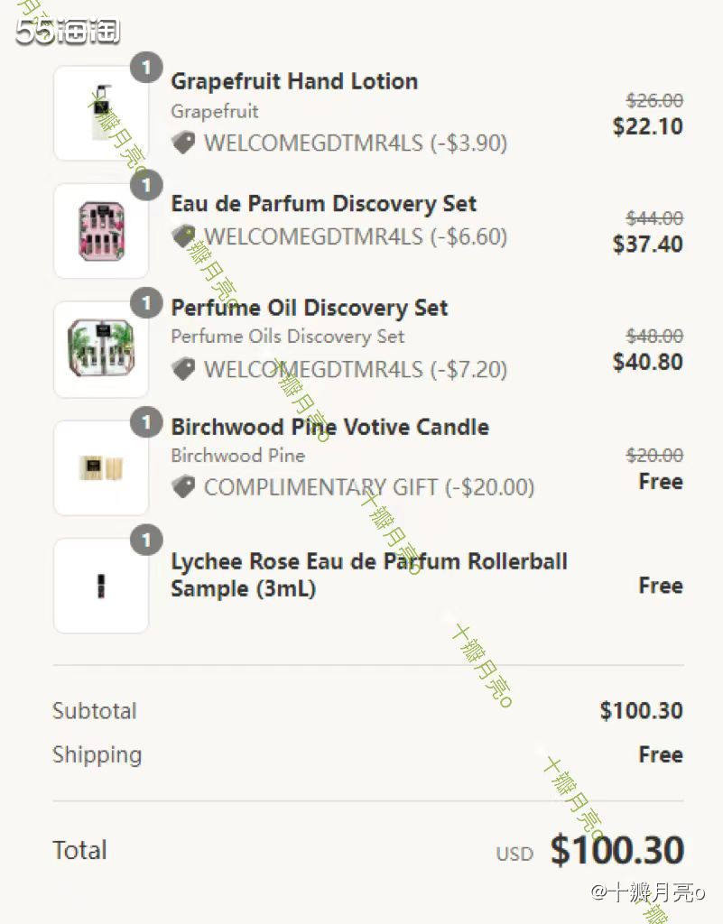
Task: Click the $100.30 total amount
Action: [x=616, y=850]
